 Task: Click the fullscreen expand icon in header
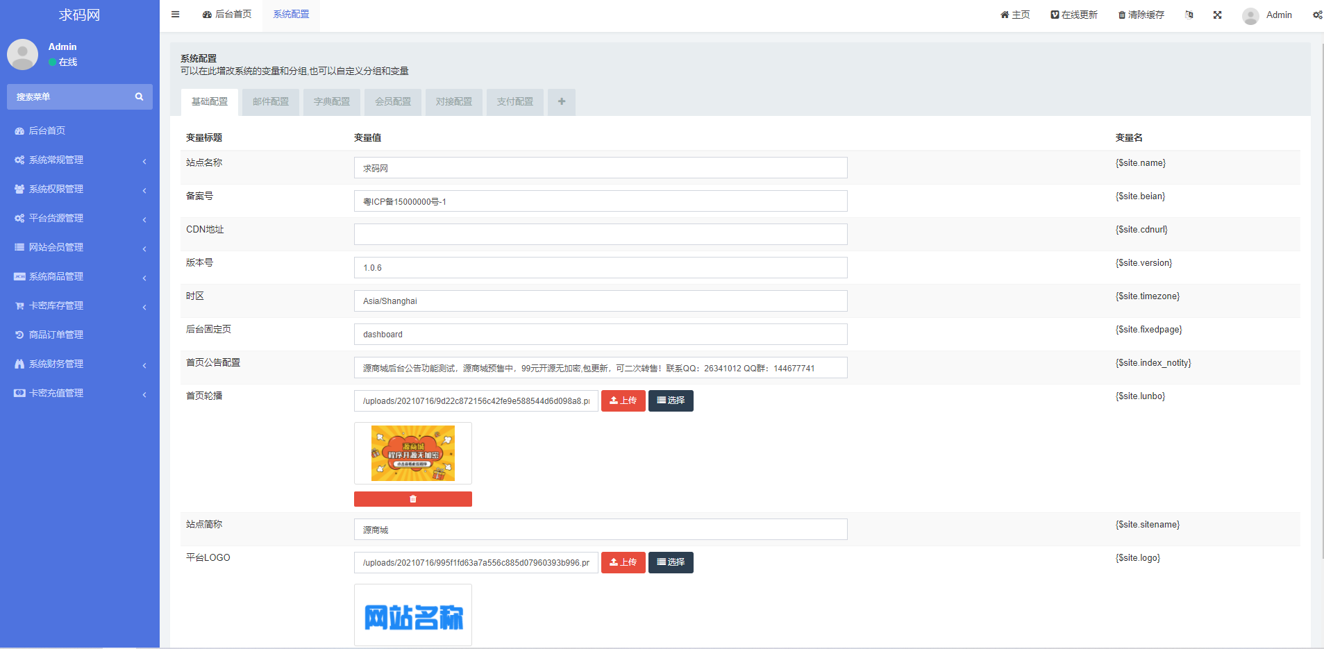1217,15
